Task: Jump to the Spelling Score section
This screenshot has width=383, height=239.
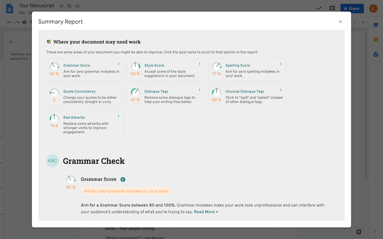Action: click(238, 65)
